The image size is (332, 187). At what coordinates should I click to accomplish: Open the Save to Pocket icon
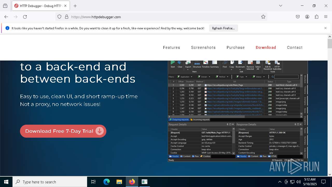[298, 17]
